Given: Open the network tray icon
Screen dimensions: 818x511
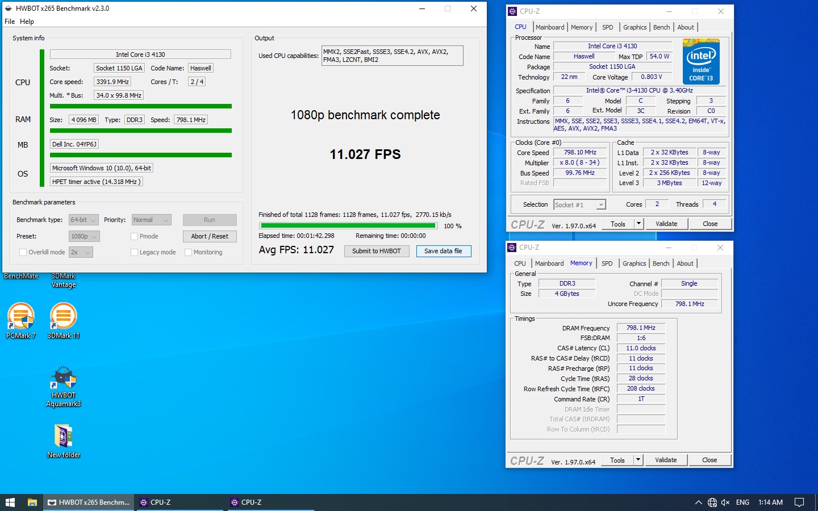Looking at the screenshot, I should pyautogui.click(x=712, y=502).
